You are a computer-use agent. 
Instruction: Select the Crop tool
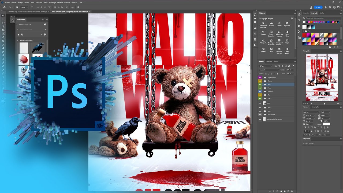point(3,30)
